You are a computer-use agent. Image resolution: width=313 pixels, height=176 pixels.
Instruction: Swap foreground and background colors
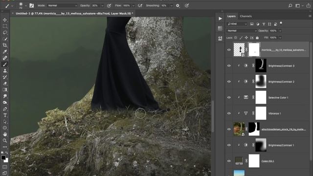pos(6,153)
